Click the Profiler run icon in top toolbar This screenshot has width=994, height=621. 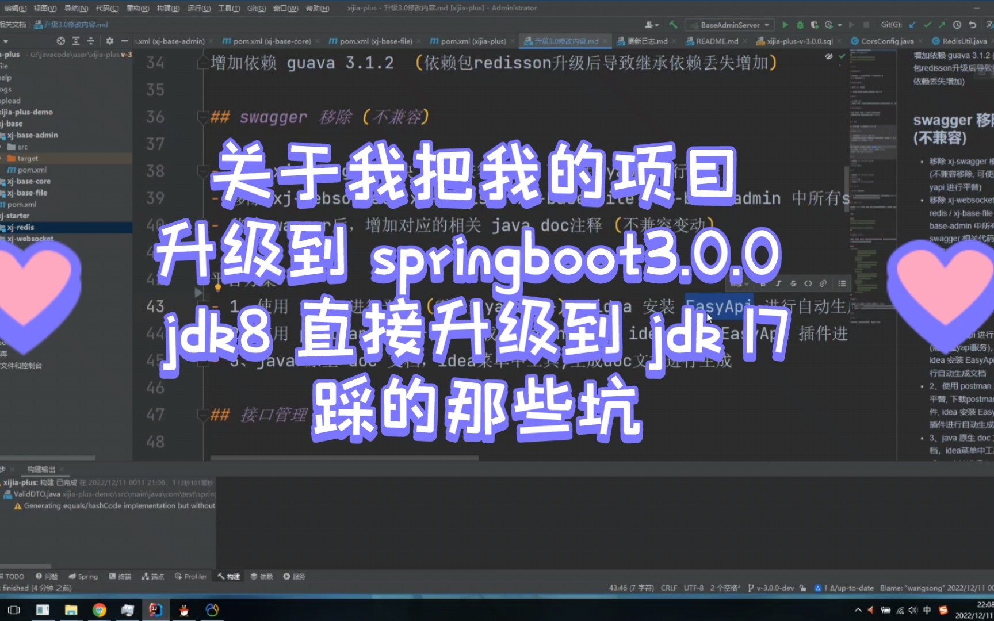pos(828,25)
